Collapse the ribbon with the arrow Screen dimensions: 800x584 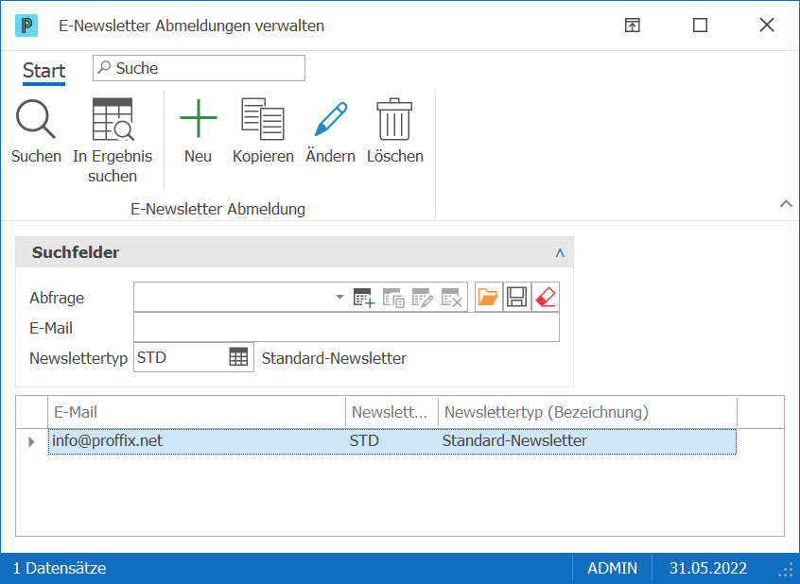click(x=786, y=204)
